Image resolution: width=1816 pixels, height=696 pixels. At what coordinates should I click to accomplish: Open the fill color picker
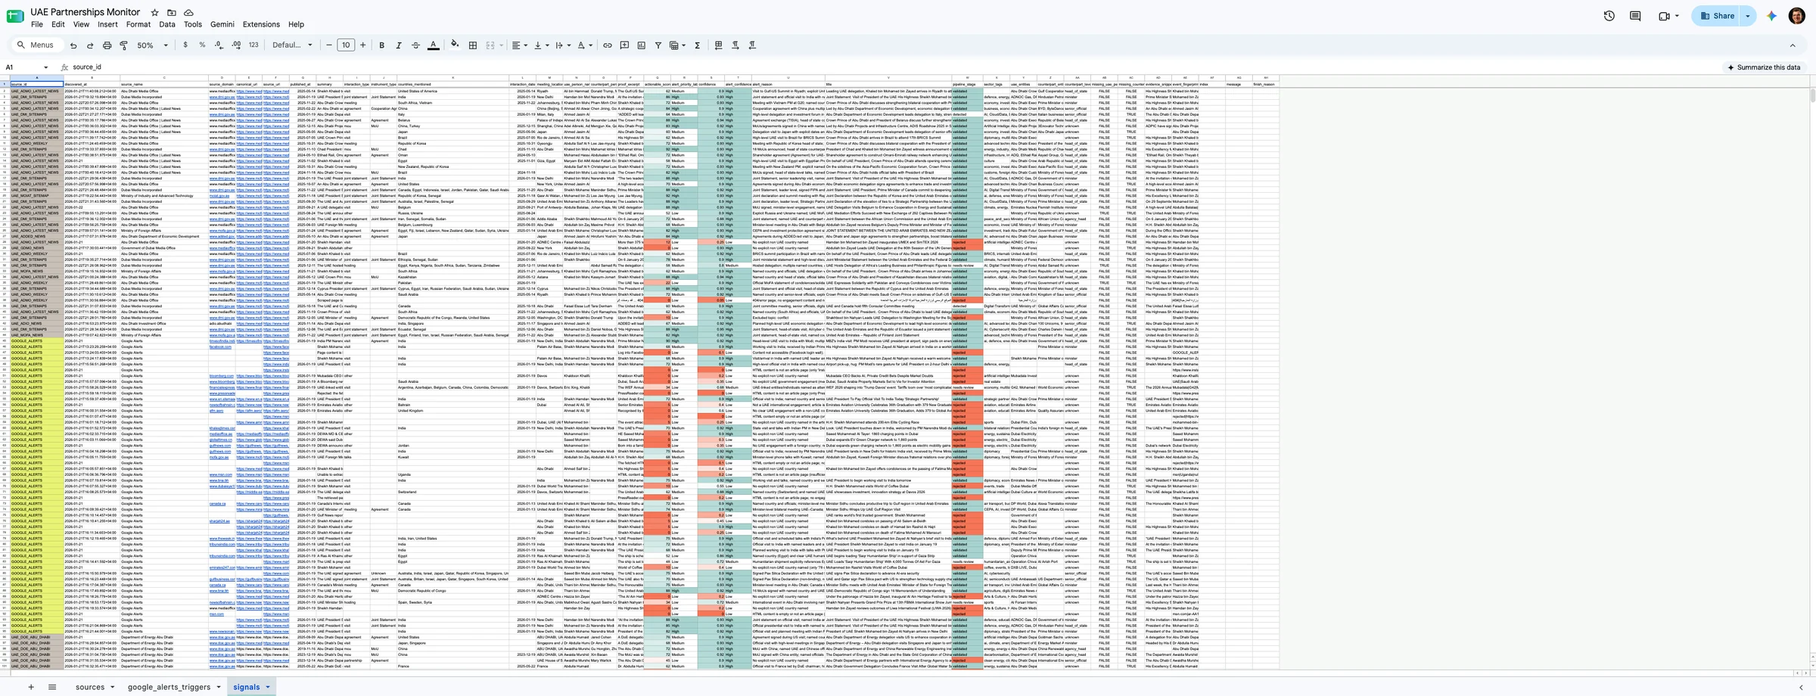[x=454, y=45]
